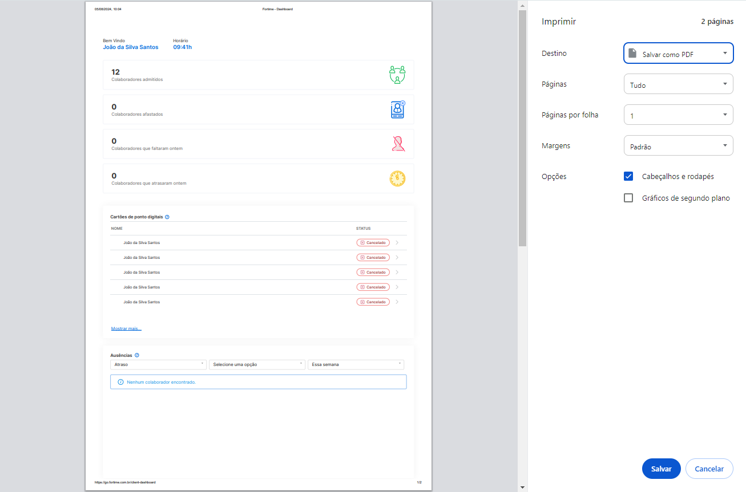Open the Selecione uma opção dropdown
This screenshot has height=492, width=746.
(x=257, y=364)
